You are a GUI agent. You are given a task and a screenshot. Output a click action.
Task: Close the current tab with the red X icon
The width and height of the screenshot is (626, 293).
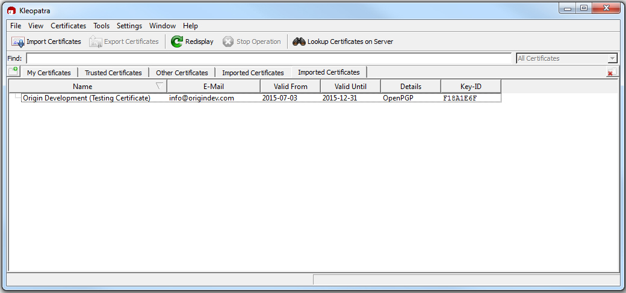click(612, 72)
